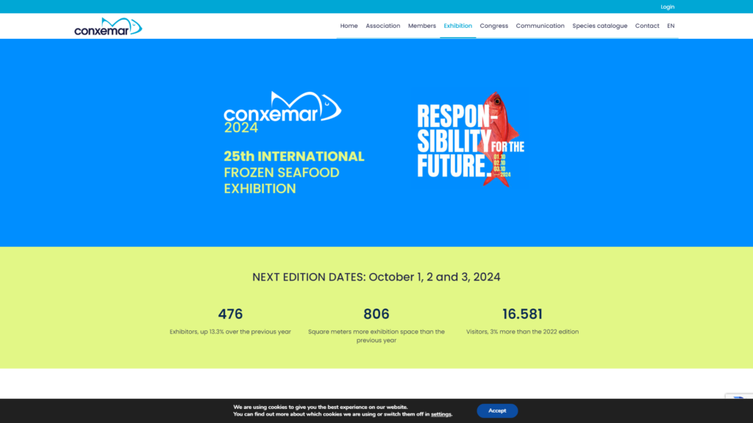Viewport: 753px width, 423px height.
Task: Click the text 'Exhibitors, up 13.3% over the previous year'
Action: pos(230,331)
